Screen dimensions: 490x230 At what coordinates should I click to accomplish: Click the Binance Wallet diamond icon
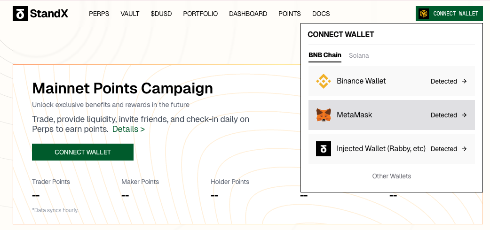tap(324, 81)
